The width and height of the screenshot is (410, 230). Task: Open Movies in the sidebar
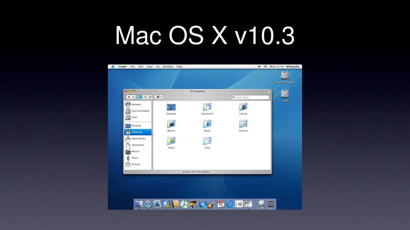click(138, 151)
